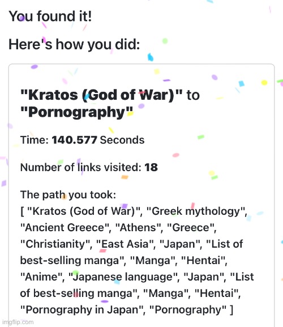Select "Christianity" in the path
This screenshot has width=283, height=327.
point(55,244)
